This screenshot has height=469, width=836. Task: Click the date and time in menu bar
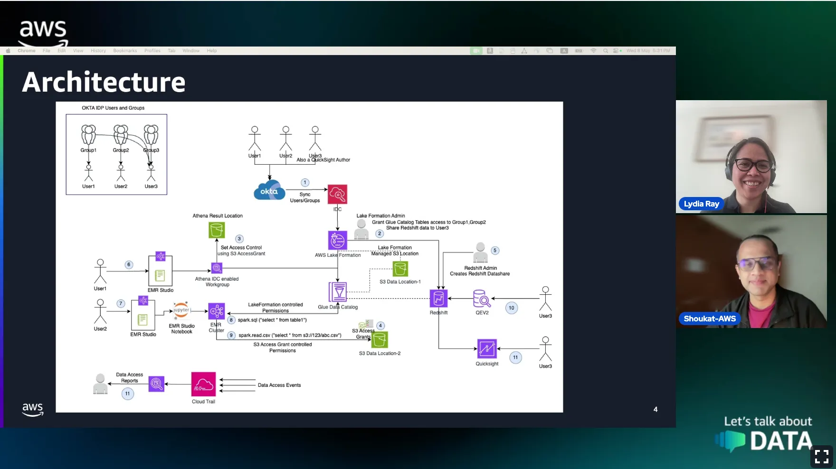pos(648,51)
